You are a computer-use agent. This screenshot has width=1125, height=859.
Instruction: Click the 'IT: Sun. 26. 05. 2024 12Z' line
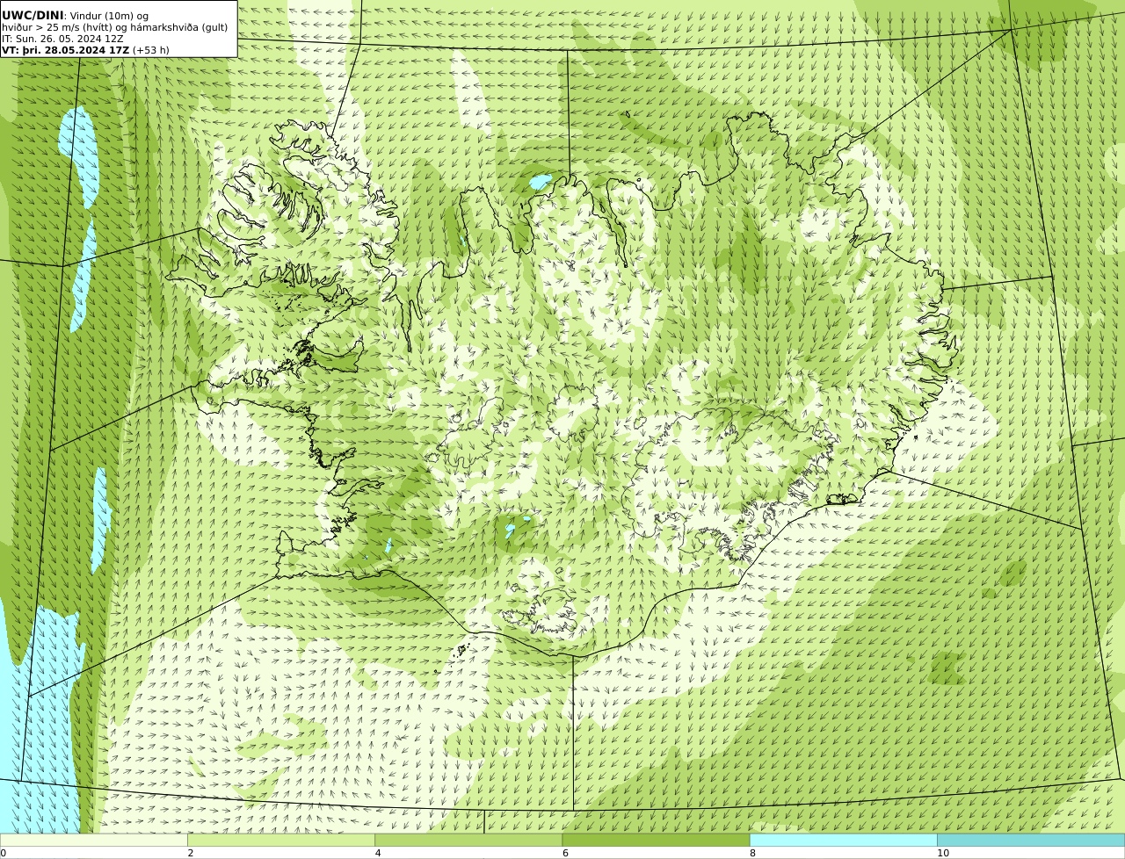(62, 39)
